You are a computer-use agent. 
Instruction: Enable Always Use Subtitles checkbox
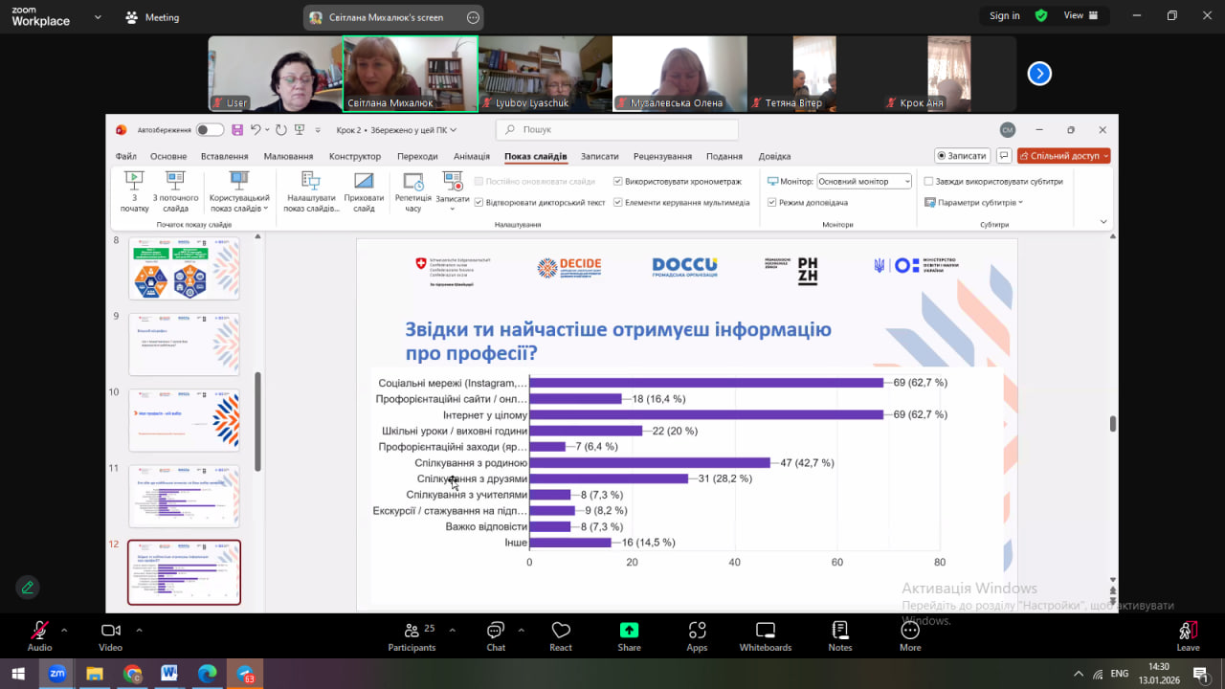coord(928,181)
